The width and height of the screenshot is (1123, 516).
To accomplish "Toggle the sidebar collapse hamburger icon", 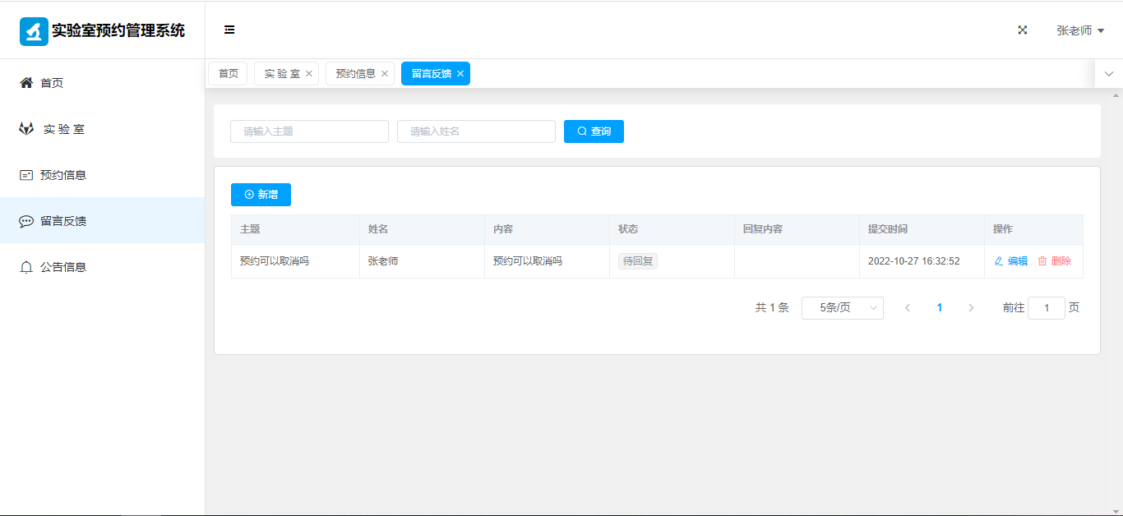I will coord(229,30).
